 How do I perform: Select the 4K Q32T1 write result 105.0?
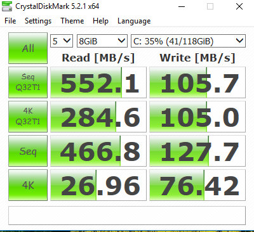[197, 117]
